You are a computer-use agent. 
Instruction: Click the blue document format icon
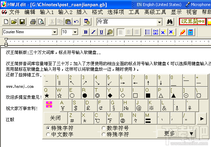pyautogui.click(x=191, y=32)
